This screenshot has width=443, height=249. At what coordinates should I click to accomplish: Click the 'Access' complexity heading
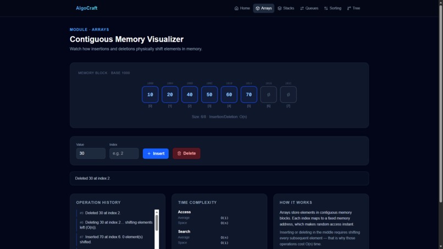point(184,212)
